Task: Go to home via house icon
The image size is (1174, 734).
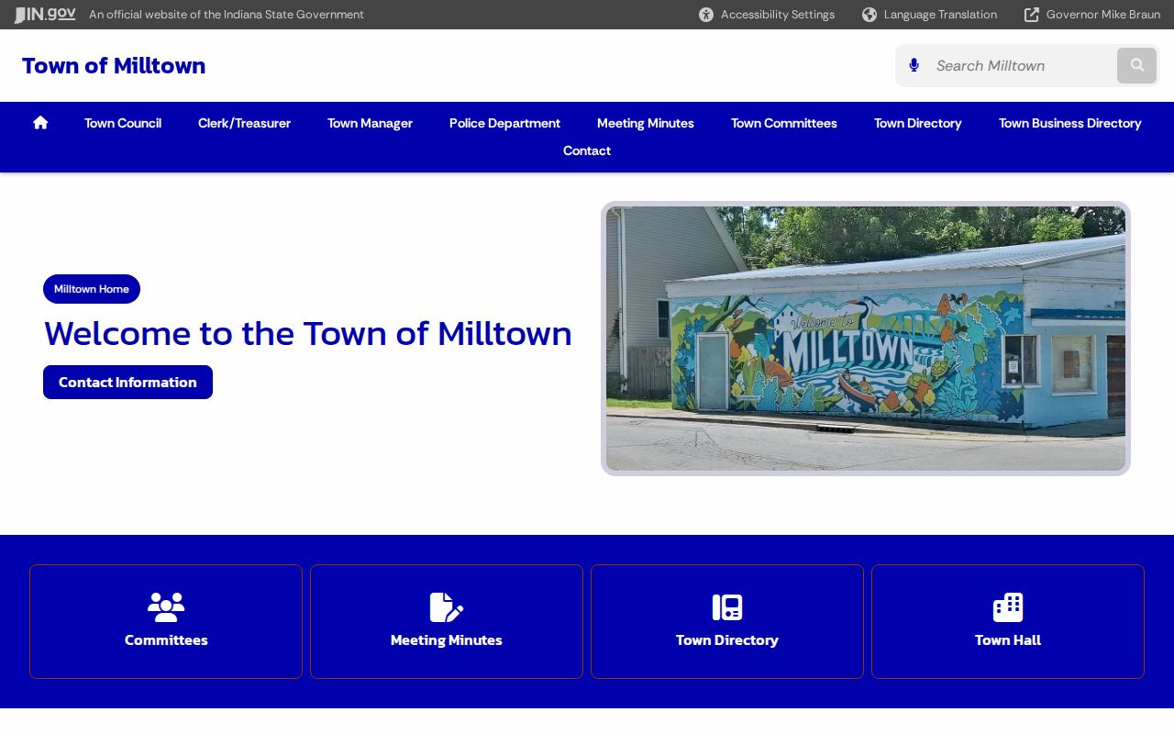Action: (x=40, y=122)
